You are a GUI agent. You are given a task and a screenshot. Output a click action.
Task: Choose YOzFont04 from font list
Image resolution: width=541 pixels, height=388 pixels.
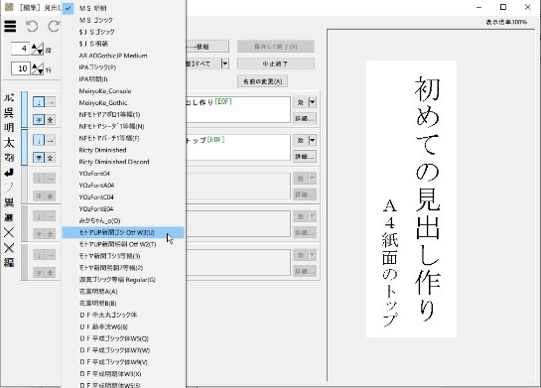point(123,174)
